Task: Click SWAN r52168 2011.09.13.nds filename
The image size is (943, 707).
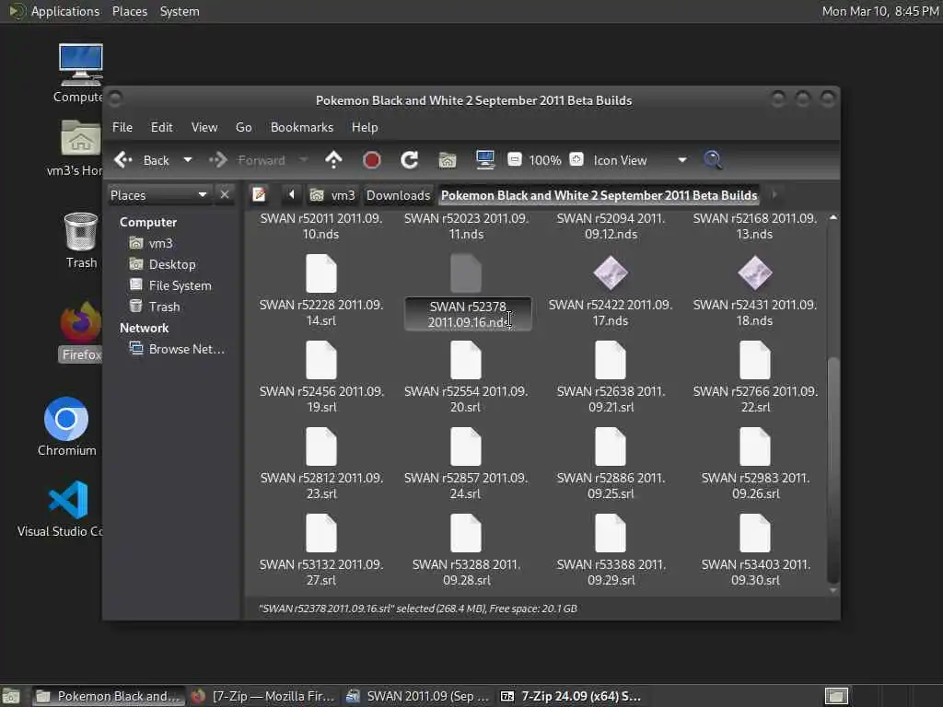Action: (x=755, y=226)
